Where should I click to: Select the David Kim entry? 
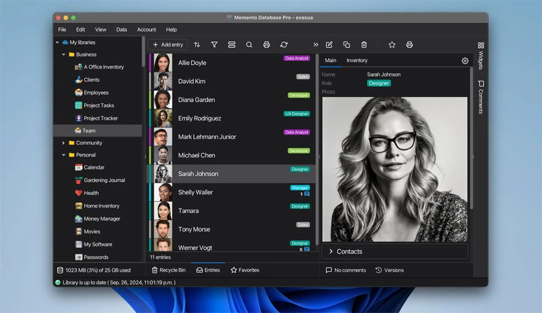[231, 81]
